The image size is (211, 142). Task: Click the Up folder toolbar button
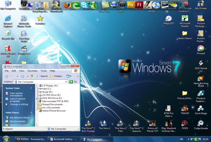click(32, 76)
